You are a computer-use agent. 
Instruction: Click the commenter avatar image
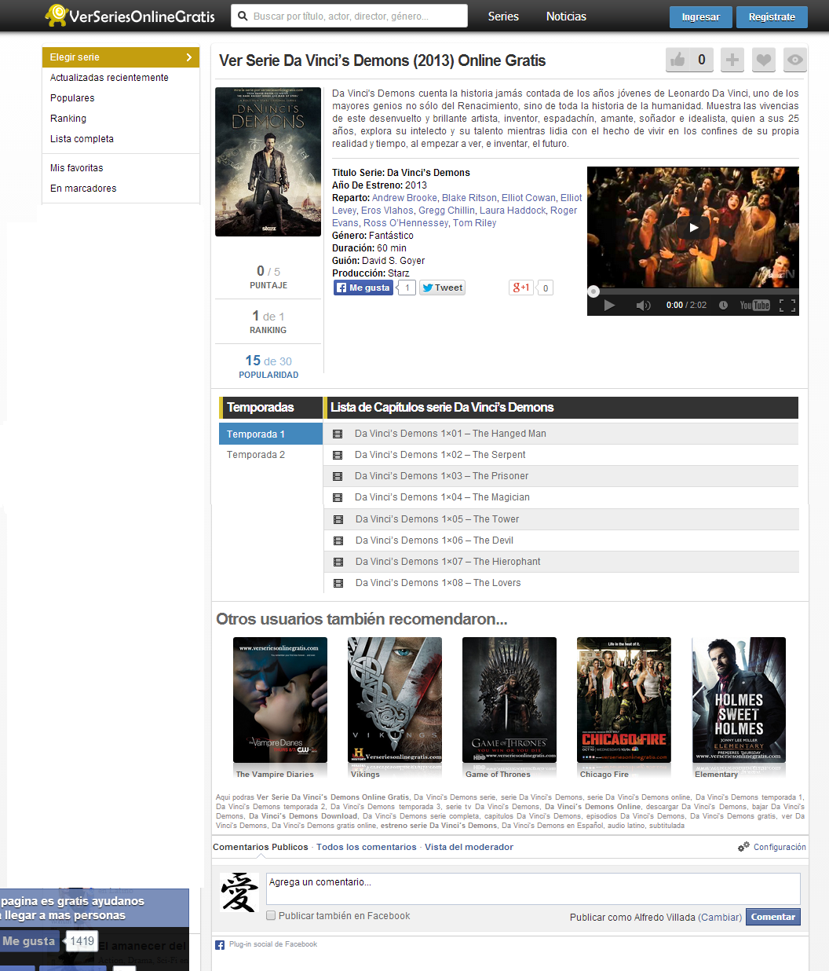[x=239, y=892]
